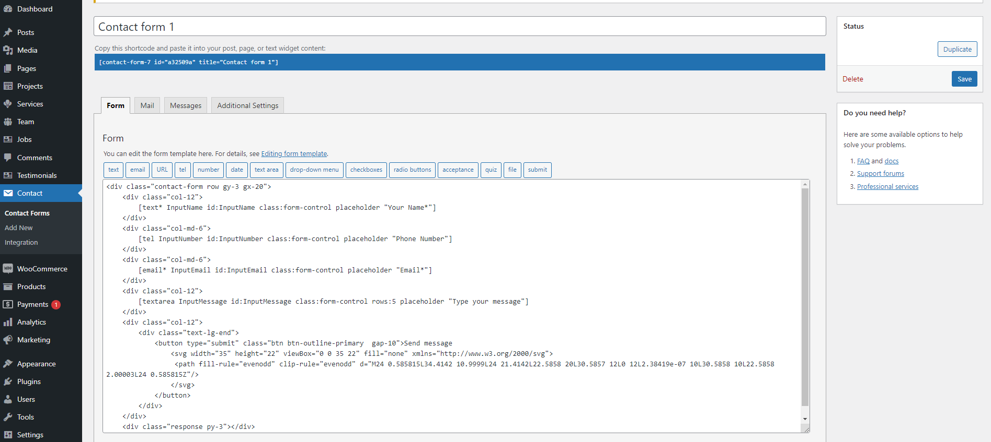Click the Tools wrench icon

pyautogui.click(x=8, y=417)
